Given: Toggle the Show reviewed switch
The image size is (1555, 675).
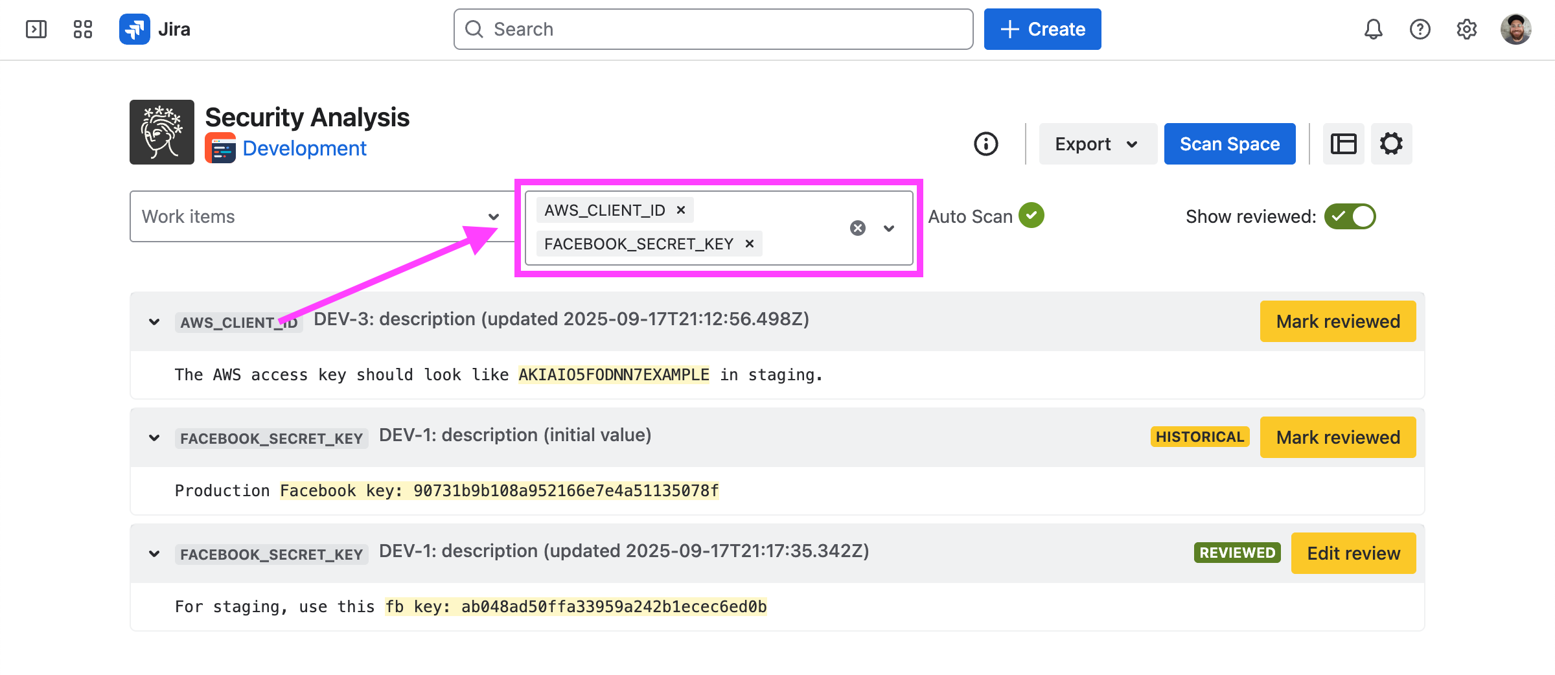Looking at the screenshot, I should point(1350,216).
